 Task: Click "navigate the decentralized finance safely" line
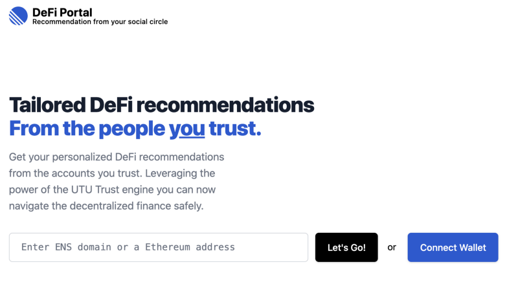pyautogui.click(x=106, y=206)
